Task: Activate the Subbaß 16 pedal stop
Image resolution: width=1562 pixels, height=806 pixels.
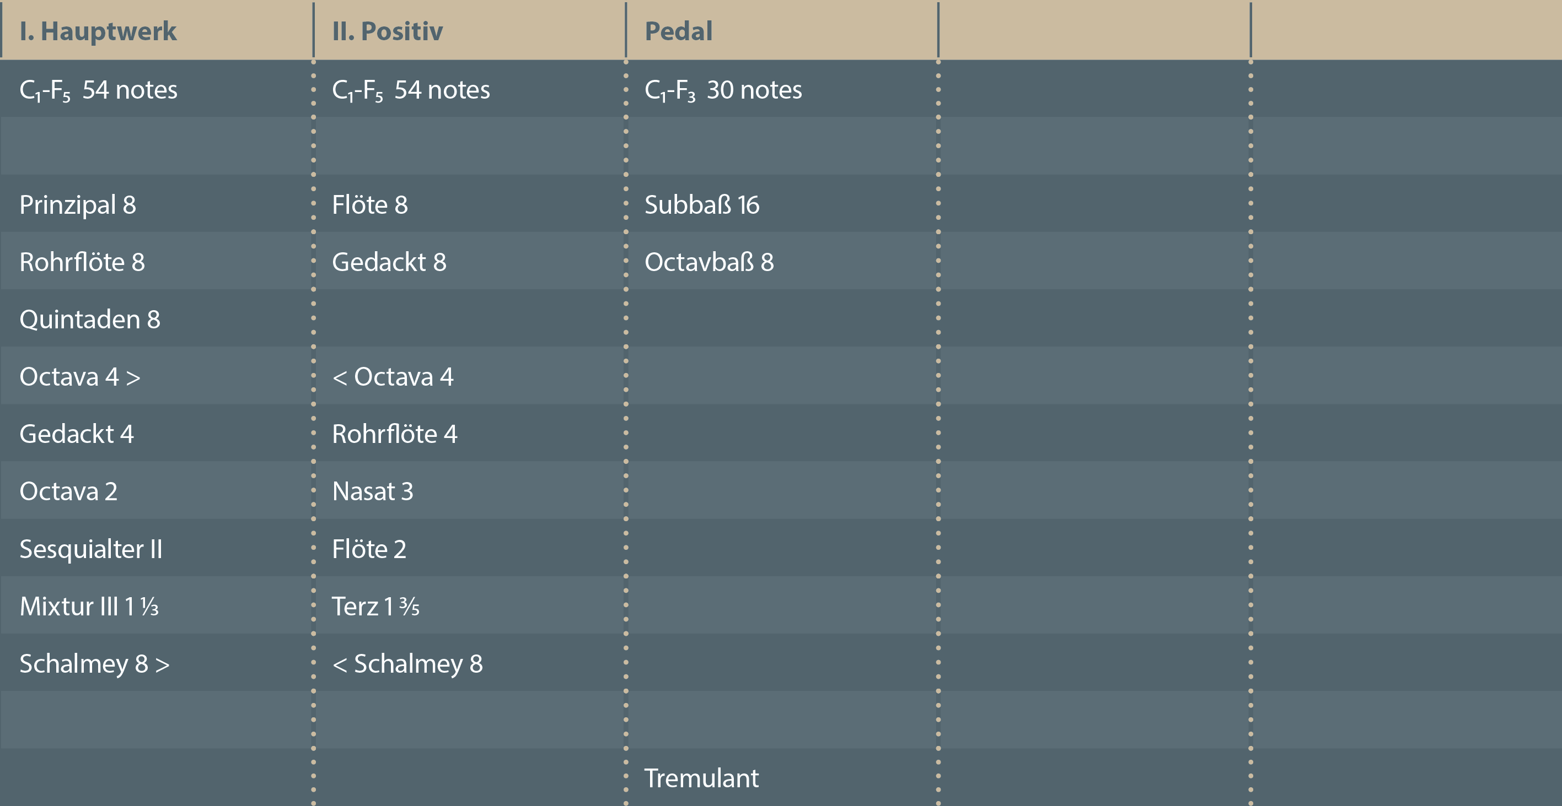Action: tap(701, 205)
